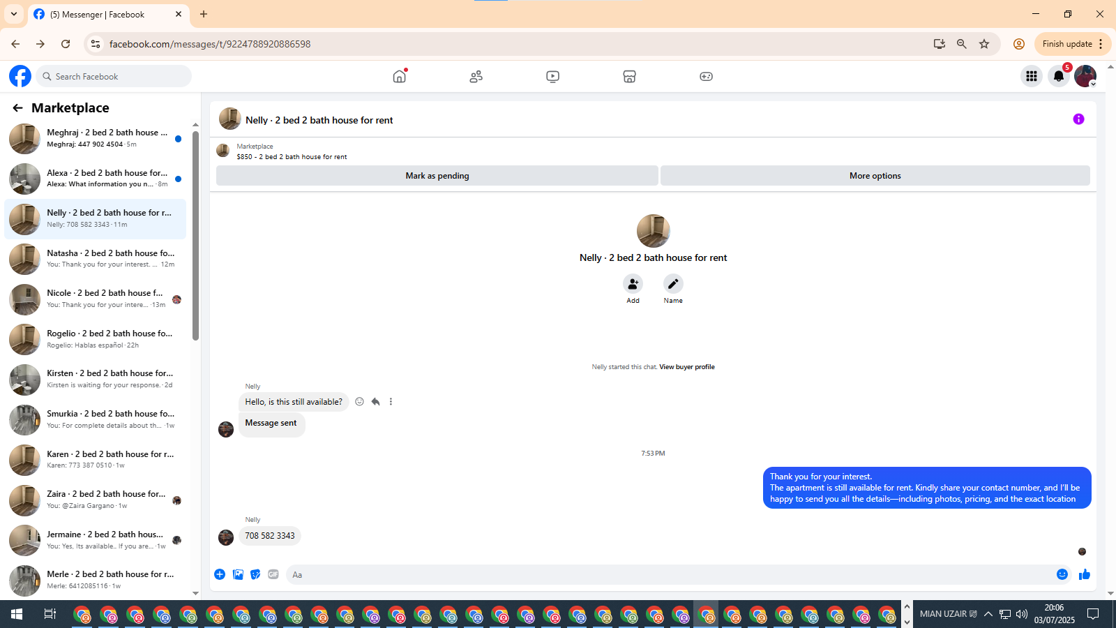Screen dimensions: 1116x628
Task: Open Karen conversation
Action: (96, 460)
